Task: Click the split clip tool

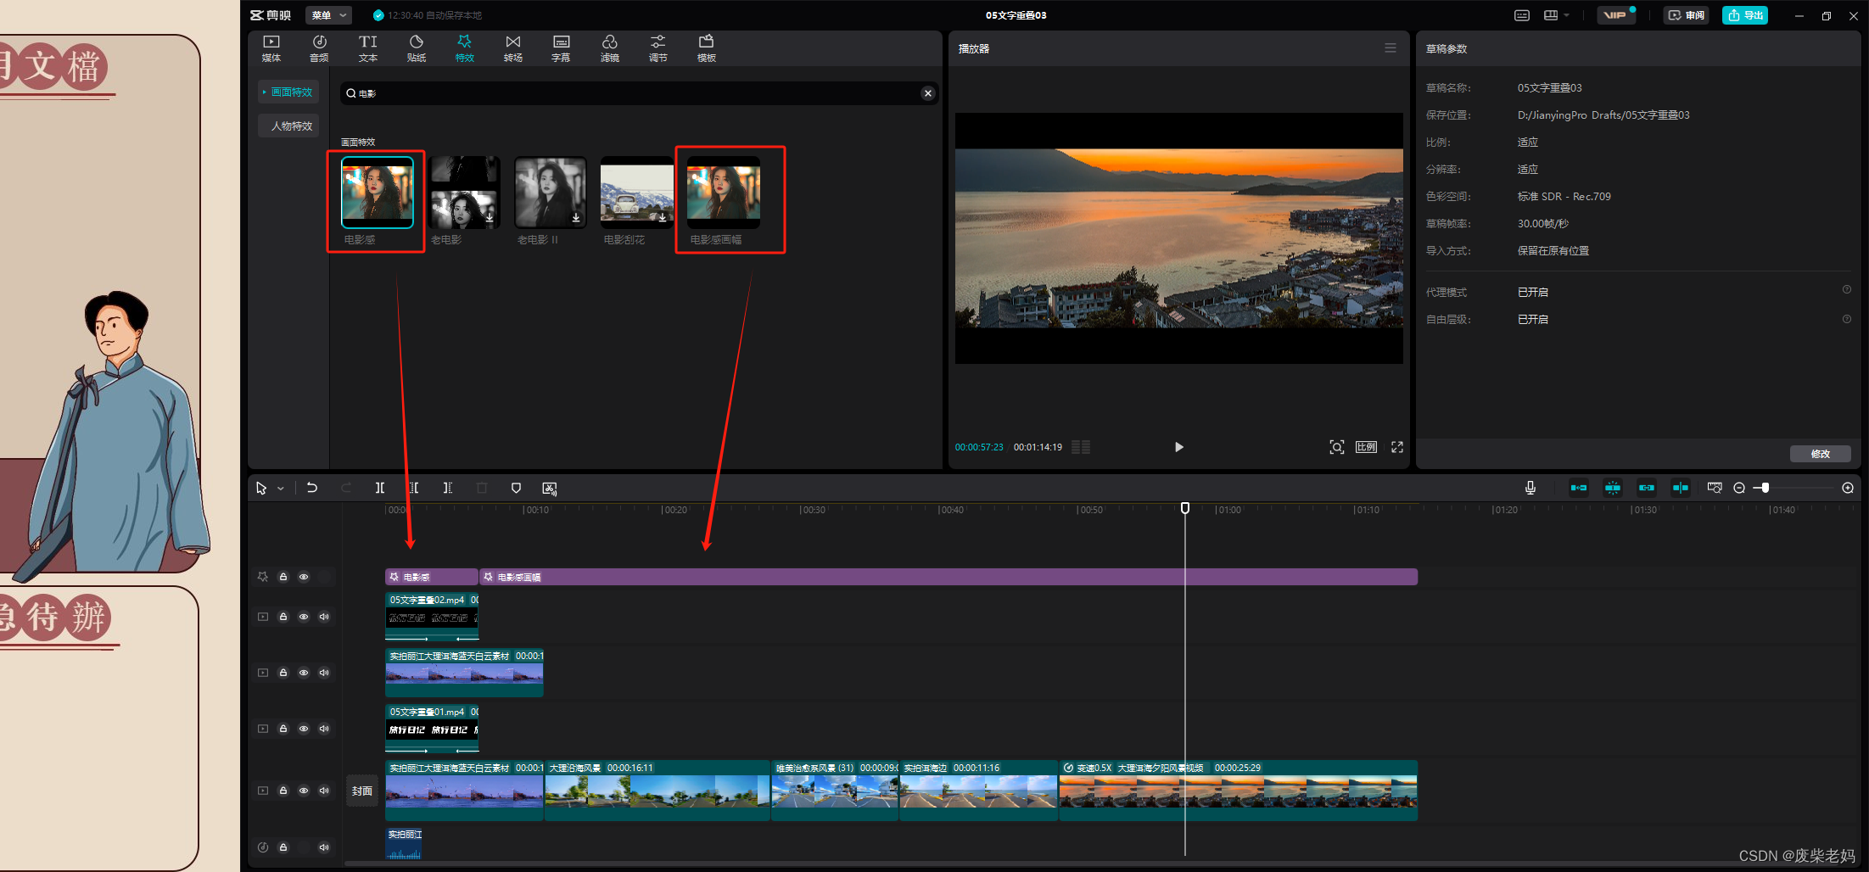Action: pyautogui.click(x=380, y=488)
